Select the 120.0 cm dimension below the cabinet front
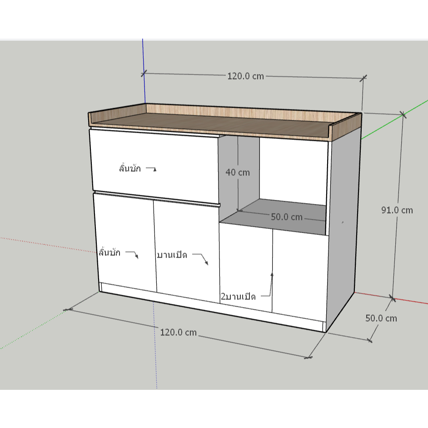Image resolution: width=428 pixels, height=428 pixels. (x=178, y=332)
